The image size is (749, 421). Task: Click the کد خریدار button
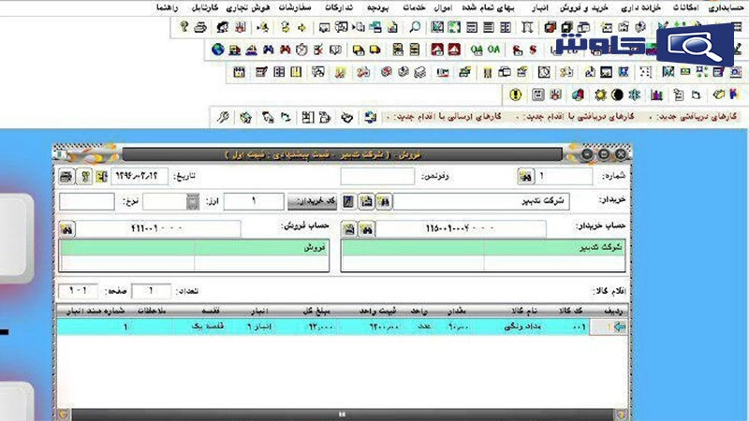[x=313, y=201]
